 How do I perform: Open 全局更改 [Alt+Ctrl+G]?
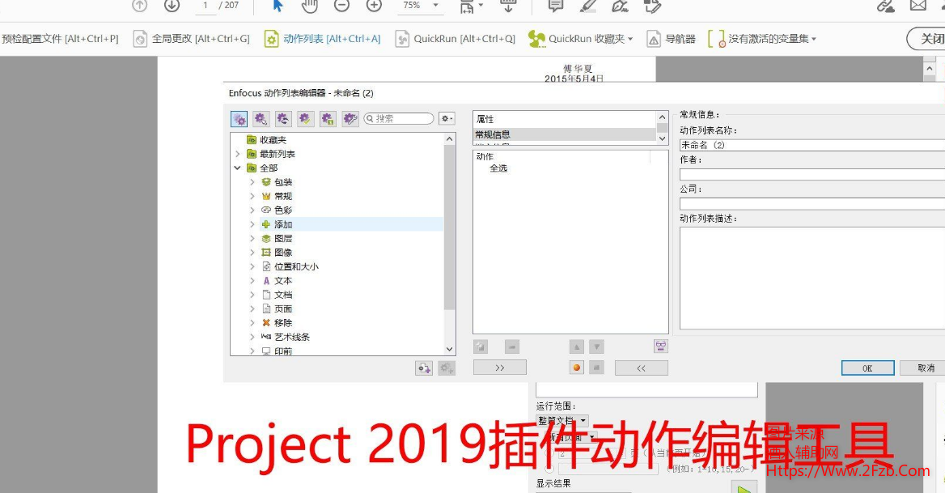click(191, 39)
